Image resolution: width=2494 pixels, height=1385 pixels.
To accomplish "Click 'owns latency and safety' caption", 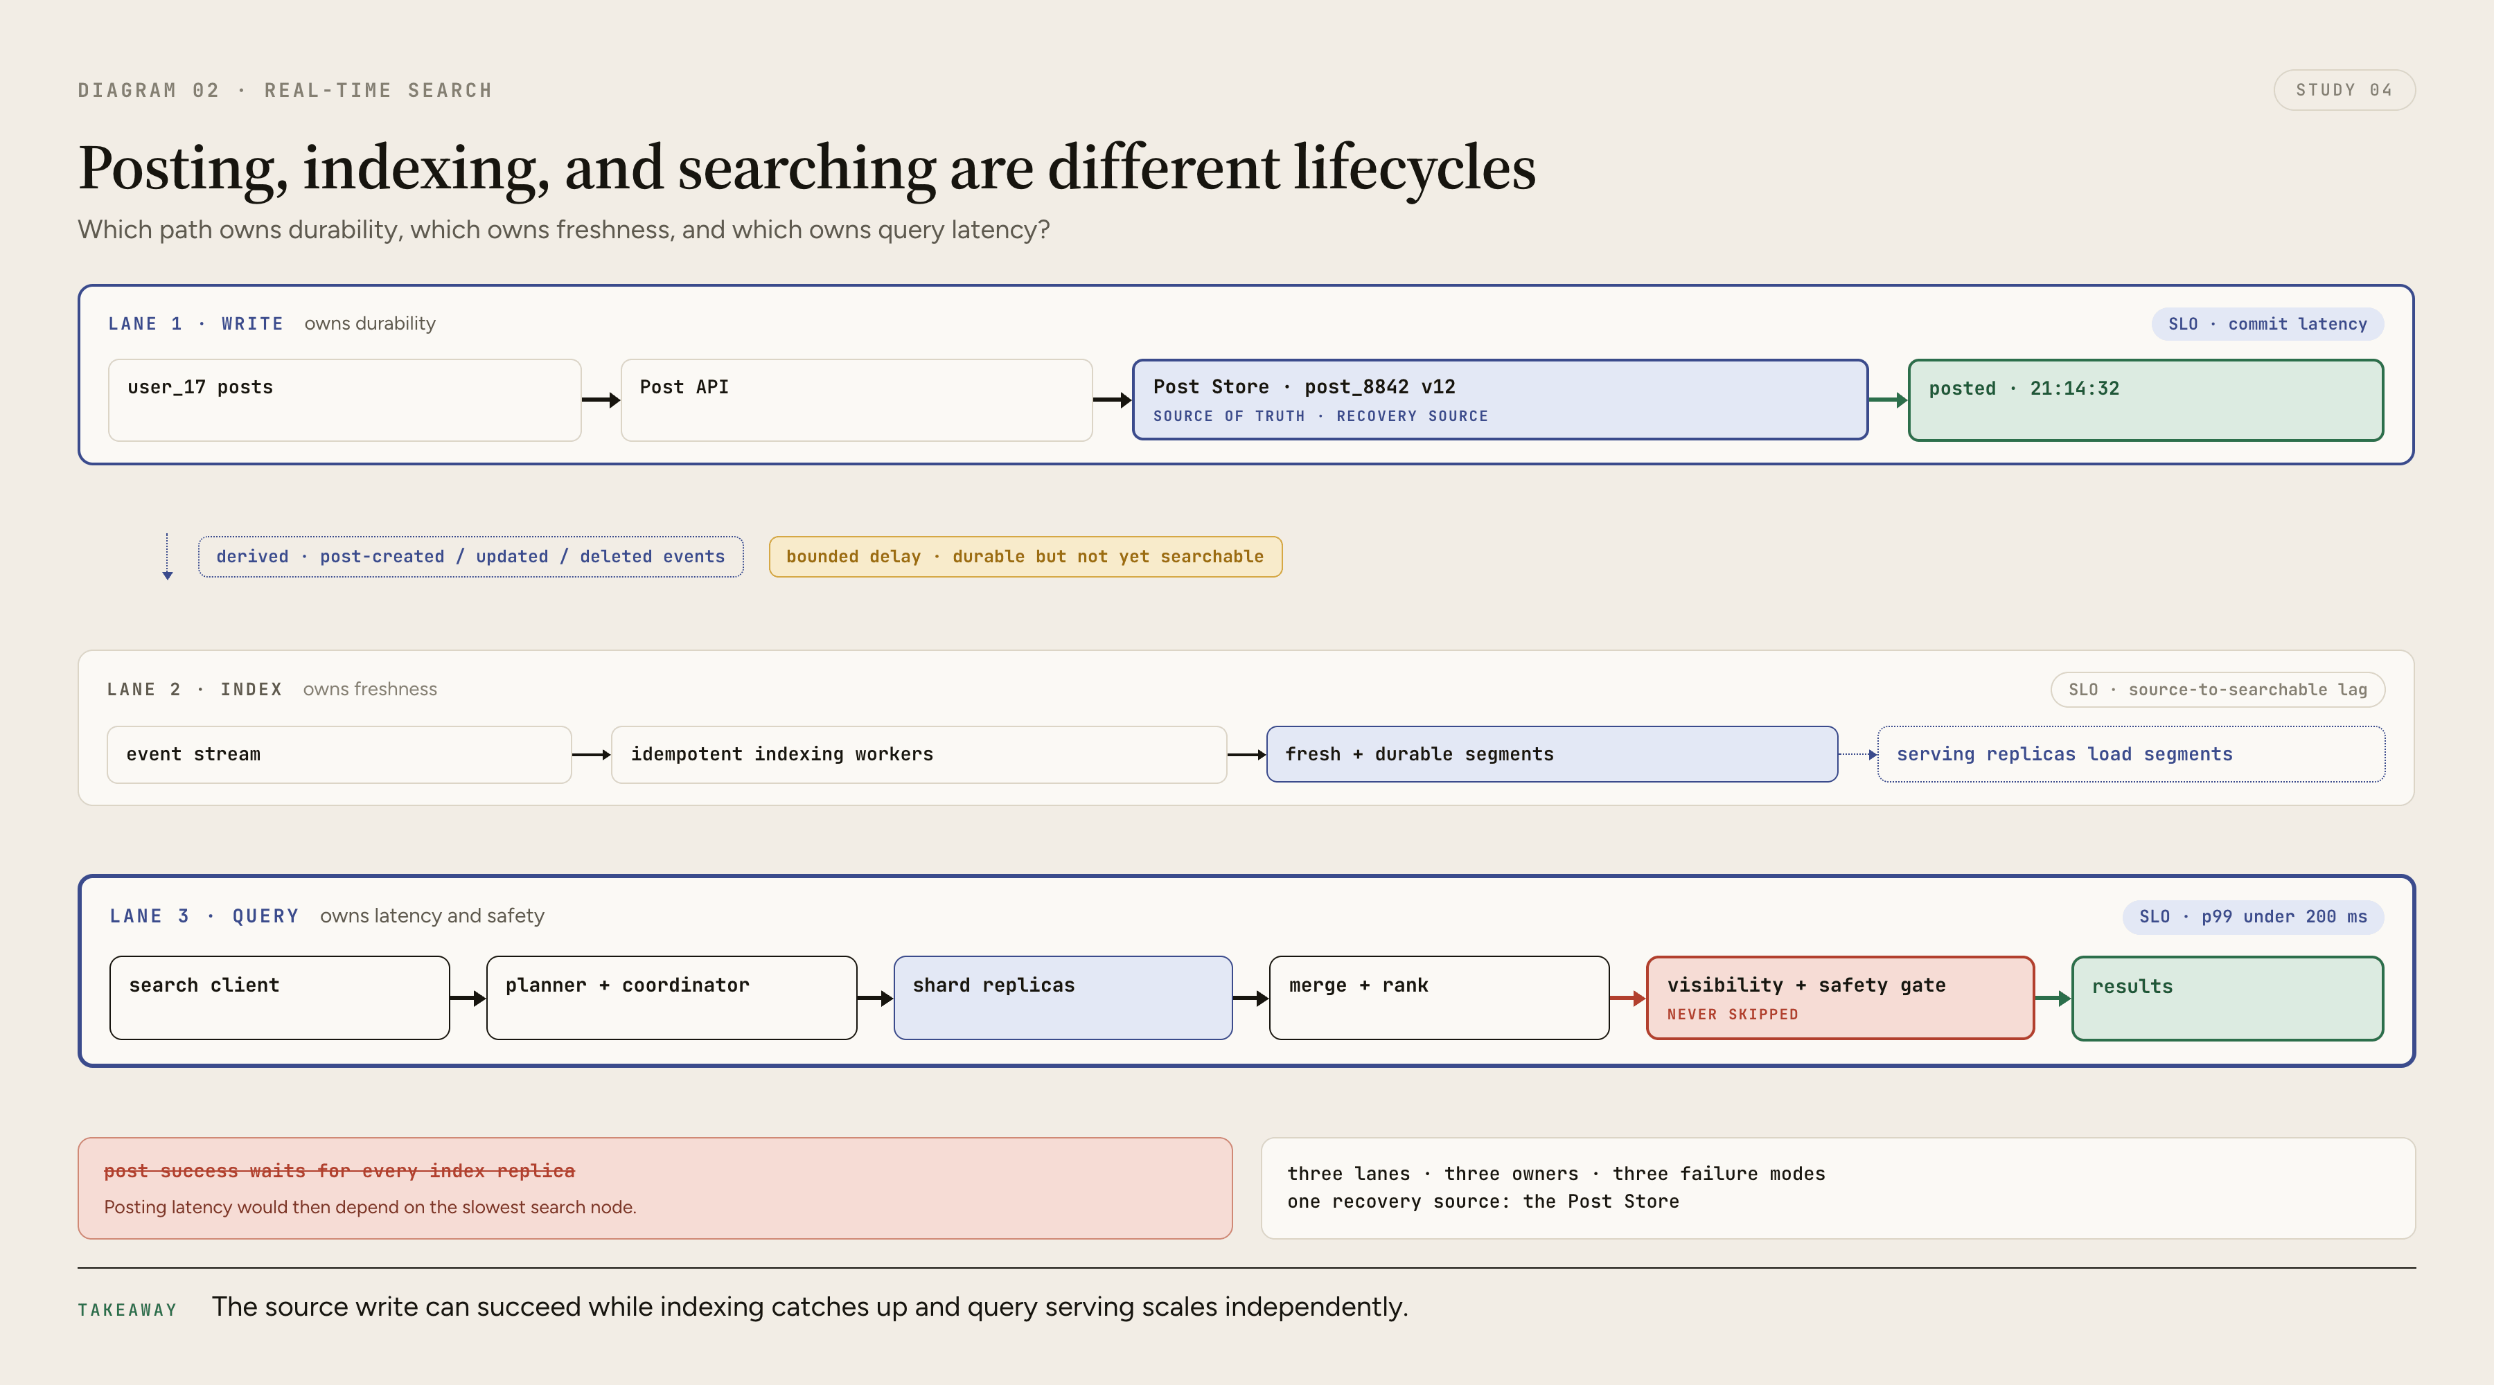I will point(432,915).
